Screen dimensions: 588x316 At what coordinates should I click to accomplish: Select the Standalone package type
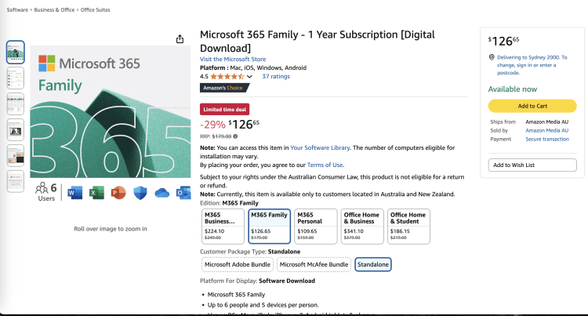coord(373,265)
